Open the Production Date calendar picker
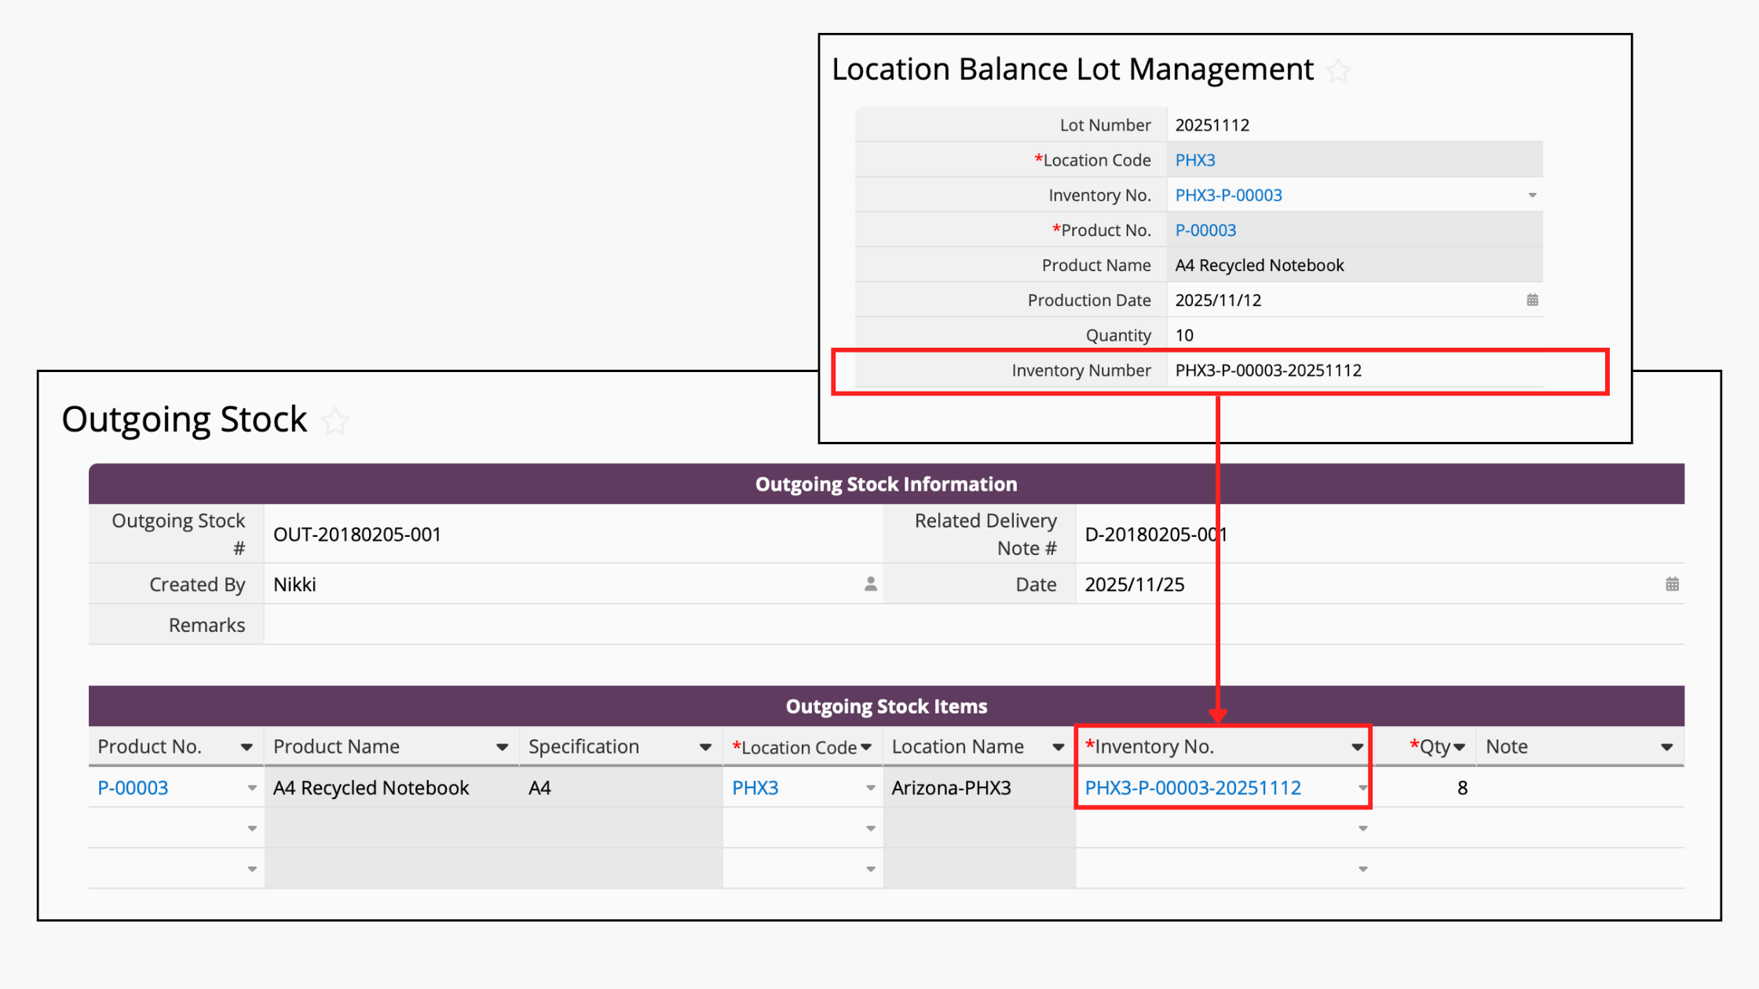 point(1532,300)
